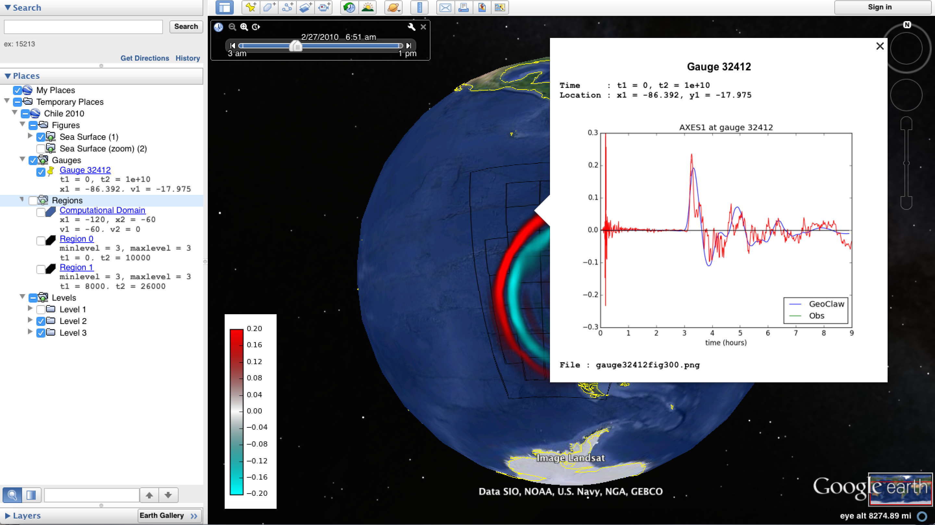Open the ruler measurement tool

tap(419, 7)
